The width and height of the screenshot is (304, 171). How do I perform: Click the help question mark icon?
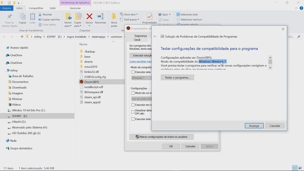tap(301, 8)
